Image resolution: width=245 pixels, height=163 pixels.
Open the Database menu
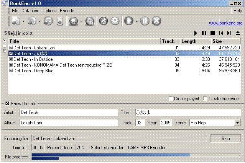tap(30, 11)
